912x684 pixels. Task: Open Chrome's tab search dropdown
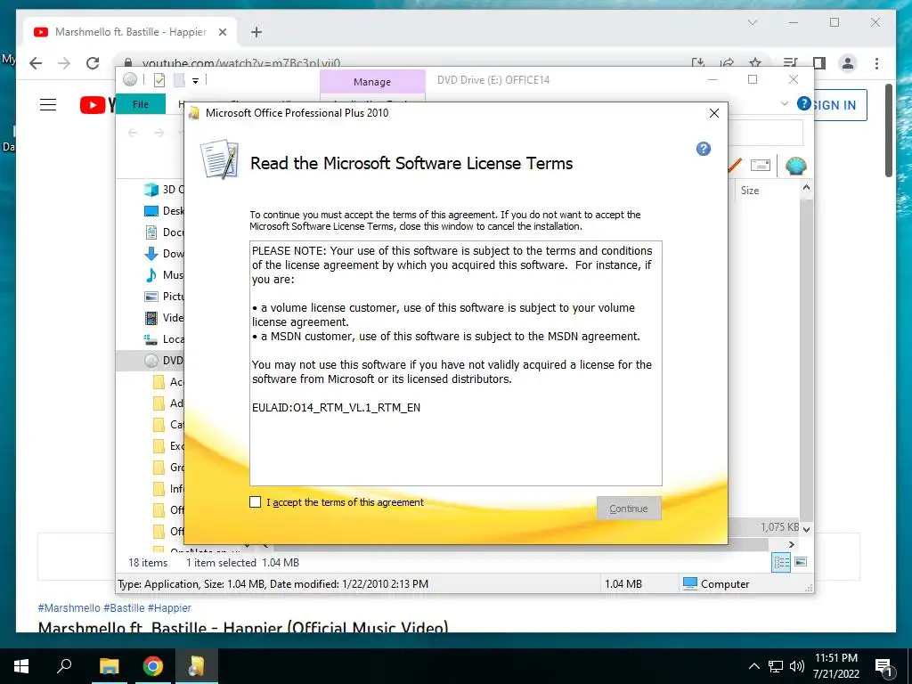pos(752,22)
